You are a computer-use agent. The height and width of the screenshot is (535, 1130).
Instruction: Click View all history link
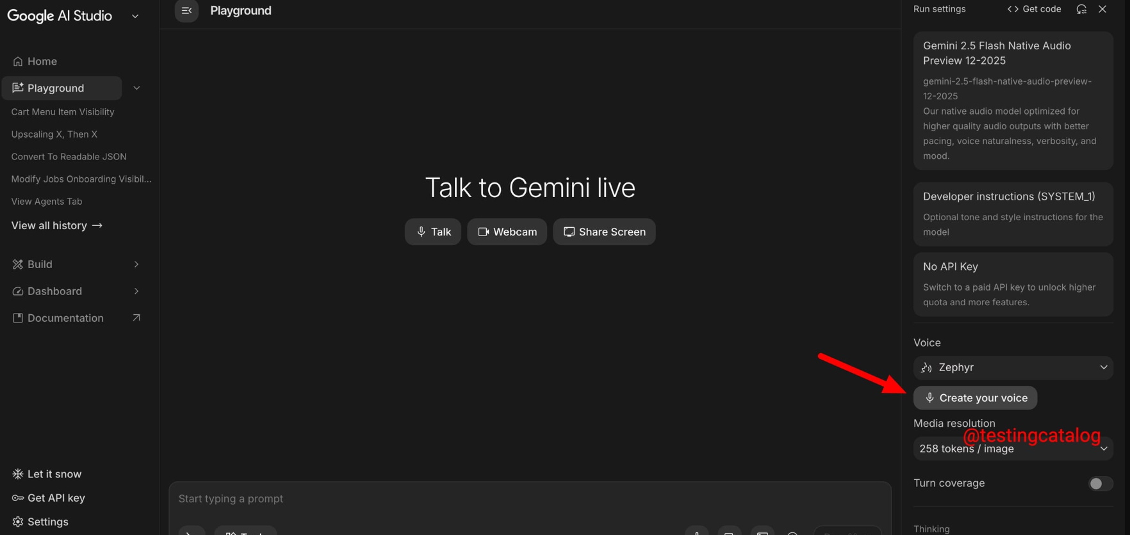point(57,225)
